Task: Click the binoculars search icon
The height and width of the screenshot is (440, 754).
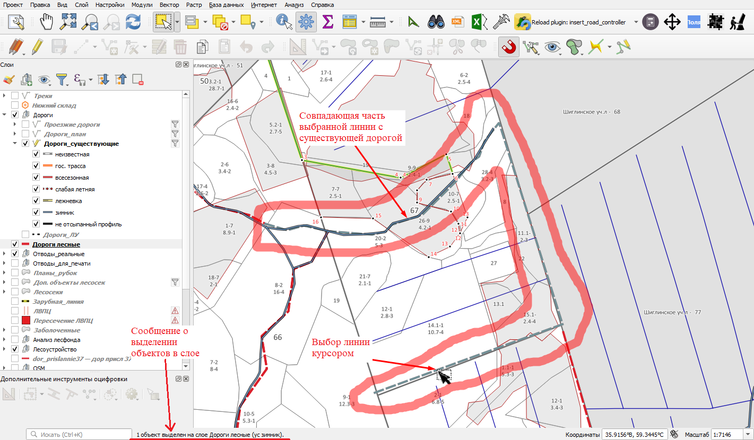Action: (x=436, y=22)
